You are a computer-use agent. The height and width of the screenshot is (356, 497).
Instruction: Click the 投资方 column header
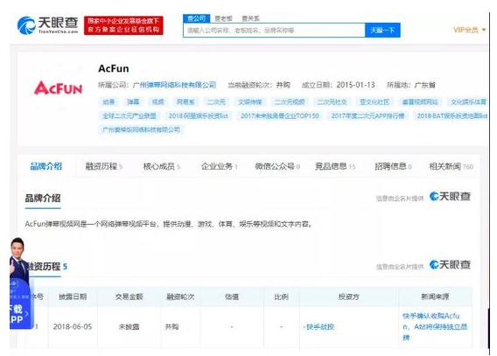(348, 297)
